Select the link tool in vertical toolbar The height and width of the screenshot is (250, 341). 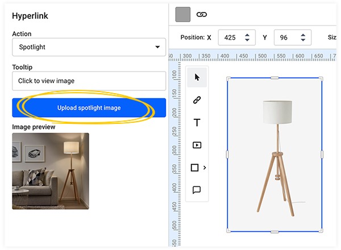click(197, 100)
